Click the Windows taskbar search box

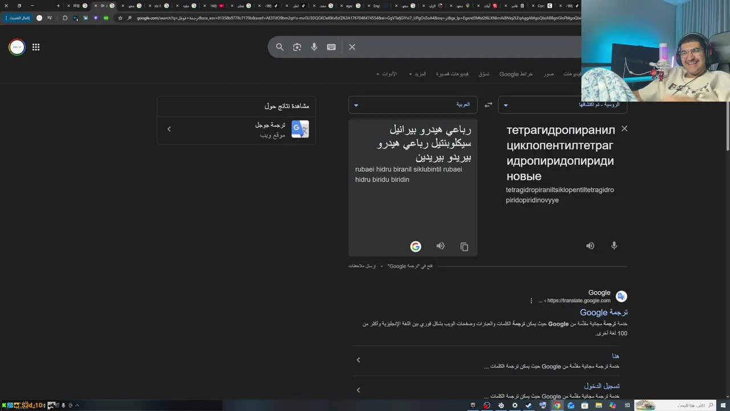(675, 405)
